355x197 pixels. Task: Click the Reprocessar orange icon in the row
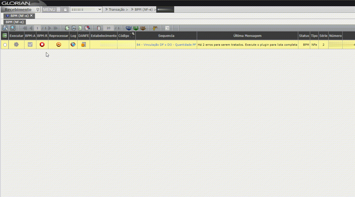(x=59, y=45)
